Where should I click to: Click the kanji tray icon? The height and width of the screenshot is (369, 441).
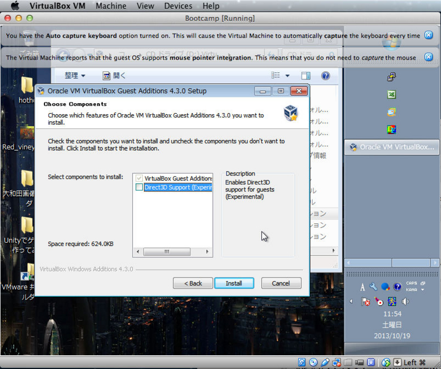pyautogui.click(x=392, y=302)
